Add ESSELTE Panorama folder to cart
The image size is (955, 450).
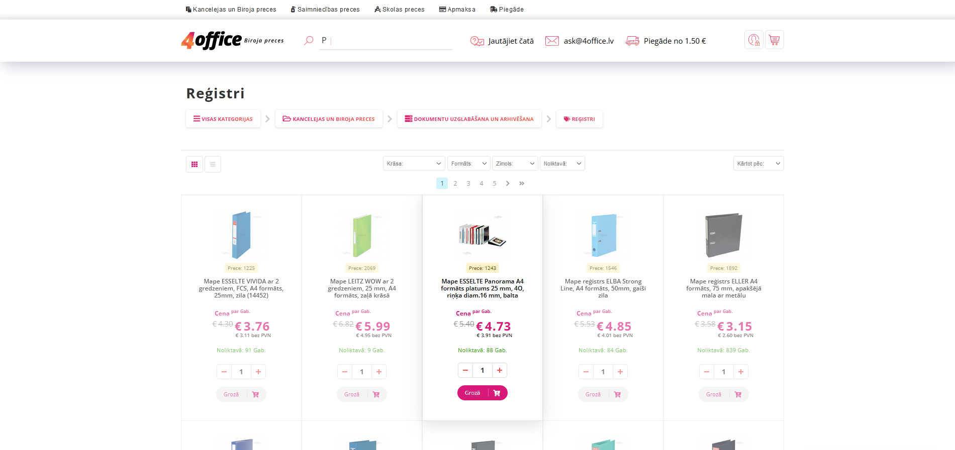pos(483,393)
